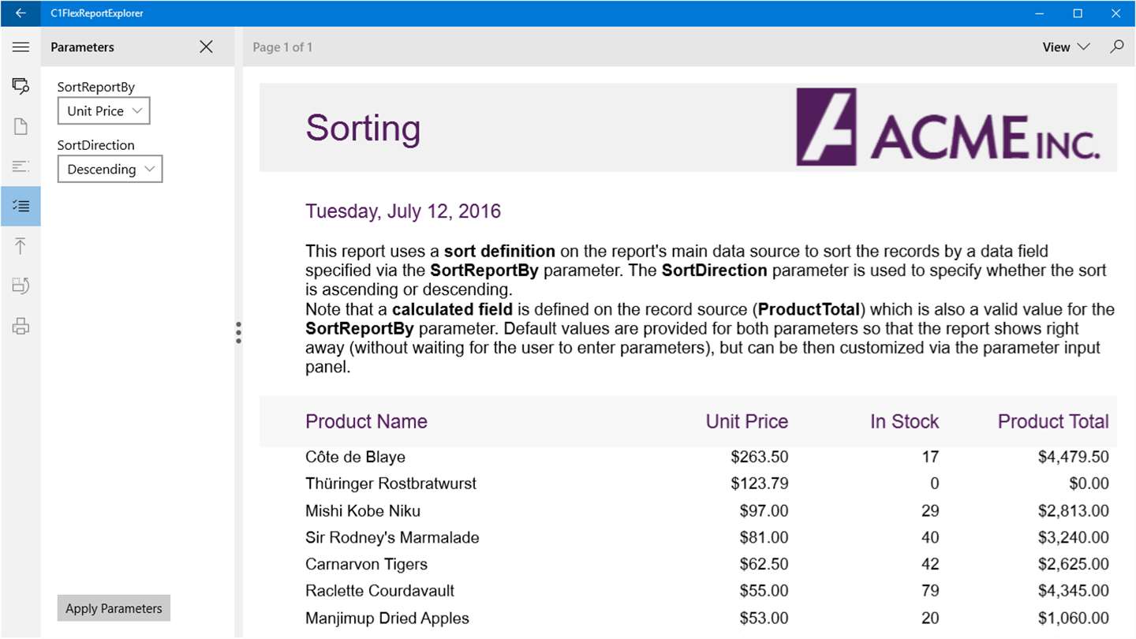Open the View dropdown menu
1136x639 pixels.
[x=1066, y=47]
